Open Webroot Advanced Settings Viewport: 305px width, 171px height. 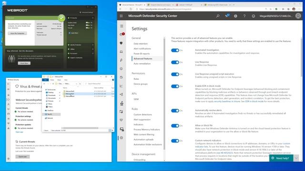[x=86, y=12]
